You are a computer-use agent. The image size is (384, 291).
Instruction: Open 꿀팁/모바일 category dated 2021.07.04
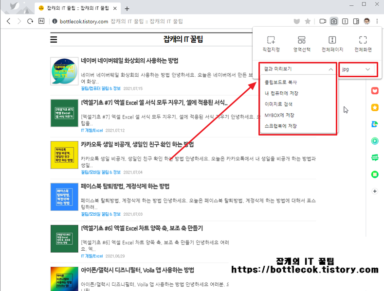click(101, 172)
